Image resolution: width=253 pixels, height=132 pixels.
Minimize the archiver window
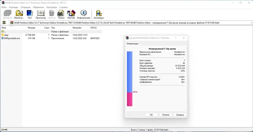pyautogui.click(x=233, y=3)
